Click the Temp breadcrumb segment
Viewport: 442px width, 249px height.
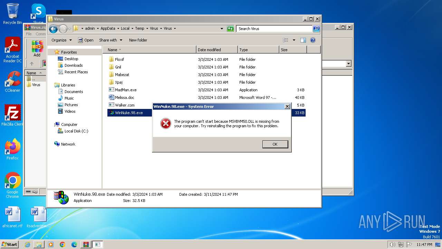(140, 29)
